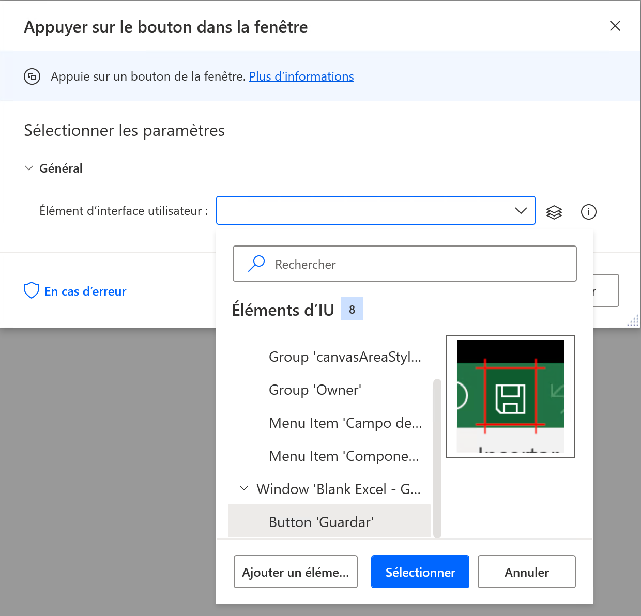This screenshot has height=616, width=641.
Task: Select Menu Item 'Compone...'
Action: pyautogui.click(x=344, y=456)
